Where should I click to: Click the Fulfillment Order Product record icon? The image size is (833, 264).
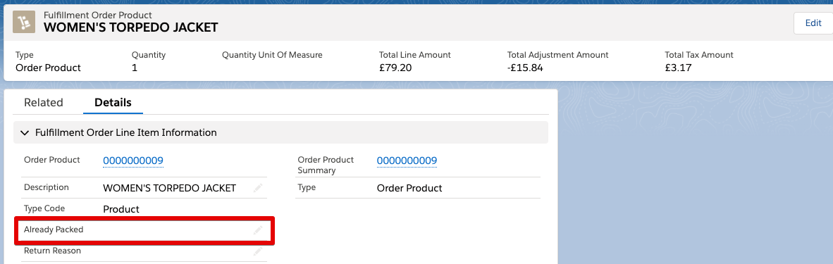pos(23,21)
